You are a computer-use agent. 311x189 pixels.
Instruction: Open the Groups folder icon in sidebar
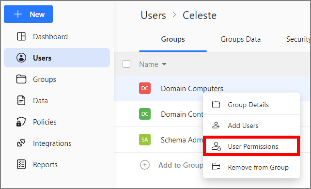(21, 79)
